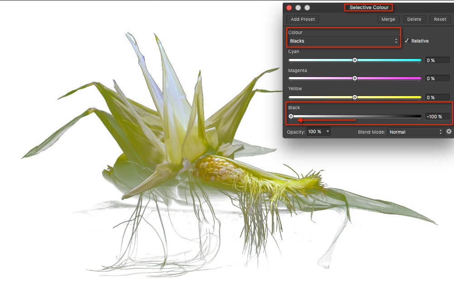Open the Colour dropdown showing Blacks
The height and width of the screenshot is (304, 454).
344,41
